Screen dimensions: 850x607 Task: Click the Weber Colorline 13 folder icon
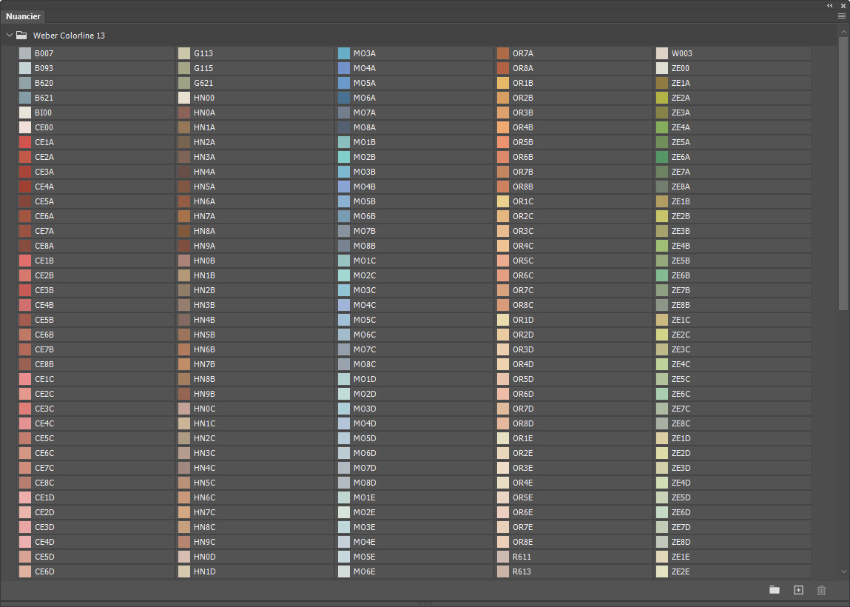click(x=21, y=36)
